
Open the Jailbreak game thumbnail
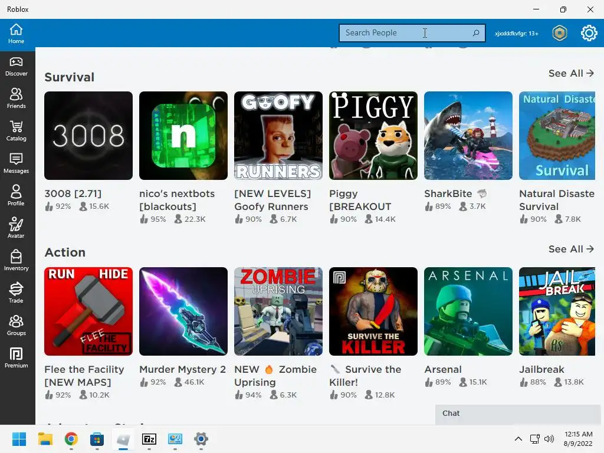coord(557,311)
